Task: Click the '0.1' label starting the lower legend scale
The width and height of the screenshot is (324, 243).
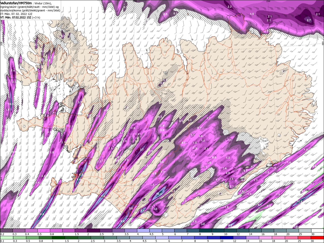Action: click(x=2, y=241)
